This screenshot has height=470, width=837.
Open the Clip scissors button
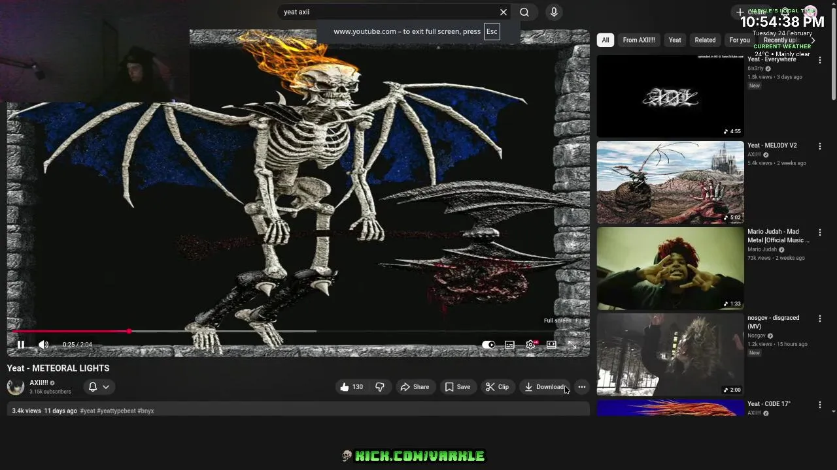[x=498, y=387]
